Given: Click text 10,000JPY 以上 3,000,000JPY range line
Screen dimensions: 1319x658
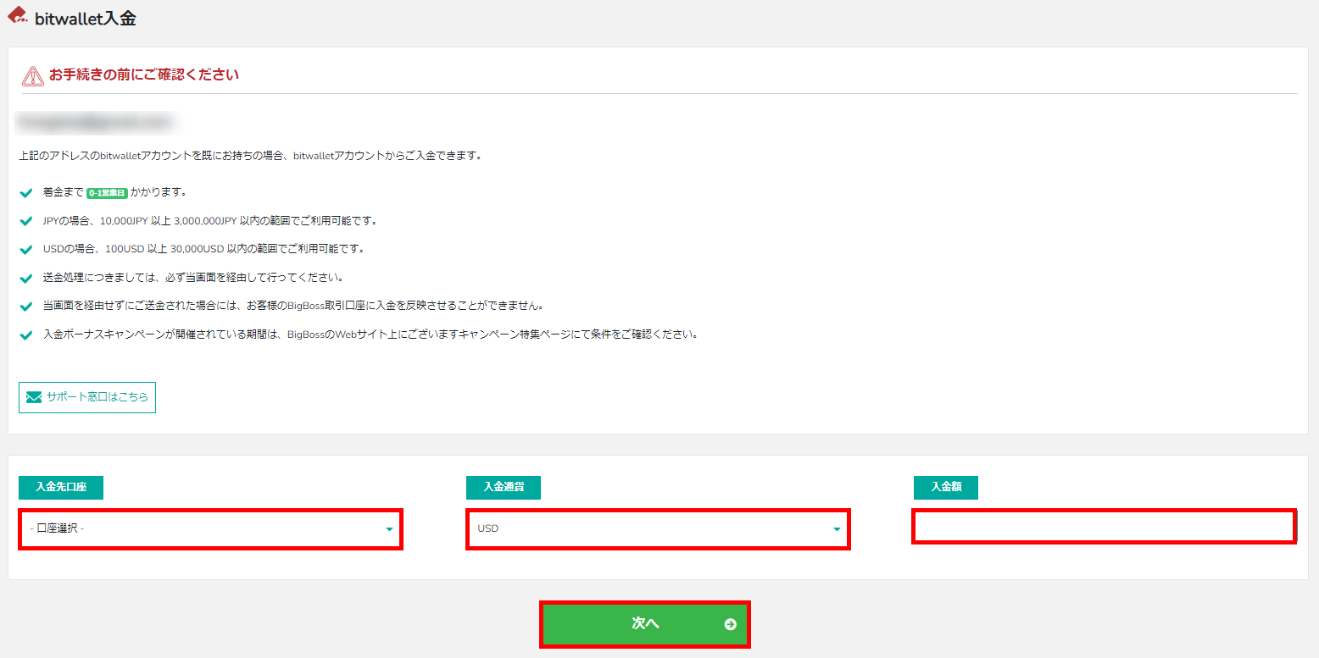Looking at the screenshot, I should [209, 221].
